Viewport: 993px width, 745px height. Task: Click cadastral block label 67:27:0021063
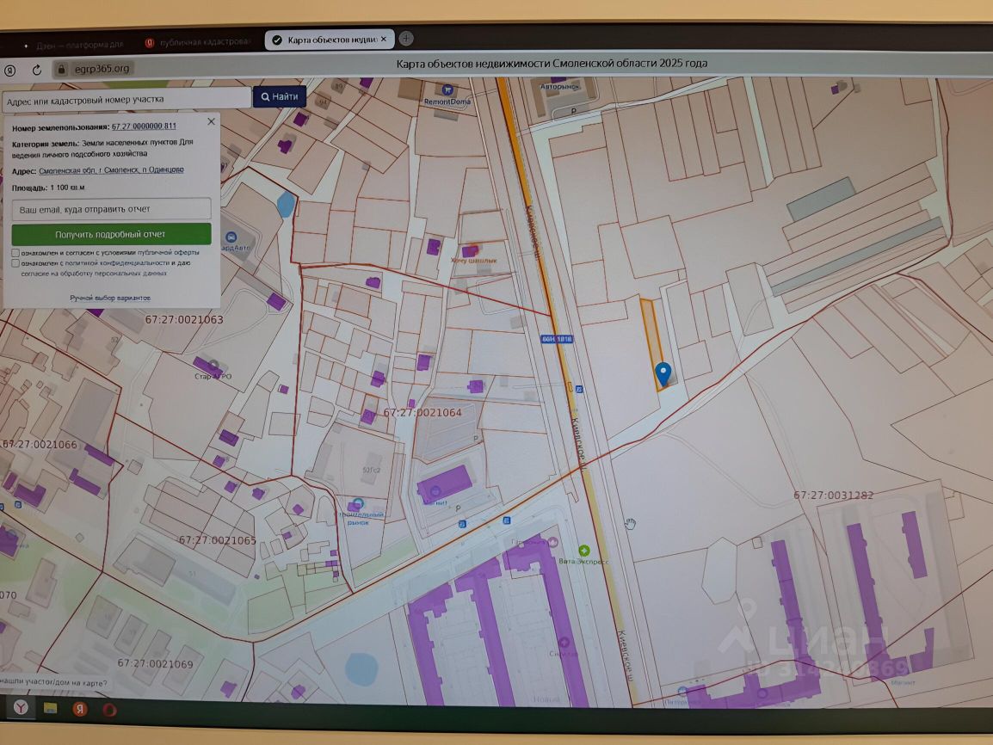pos(184,320)
